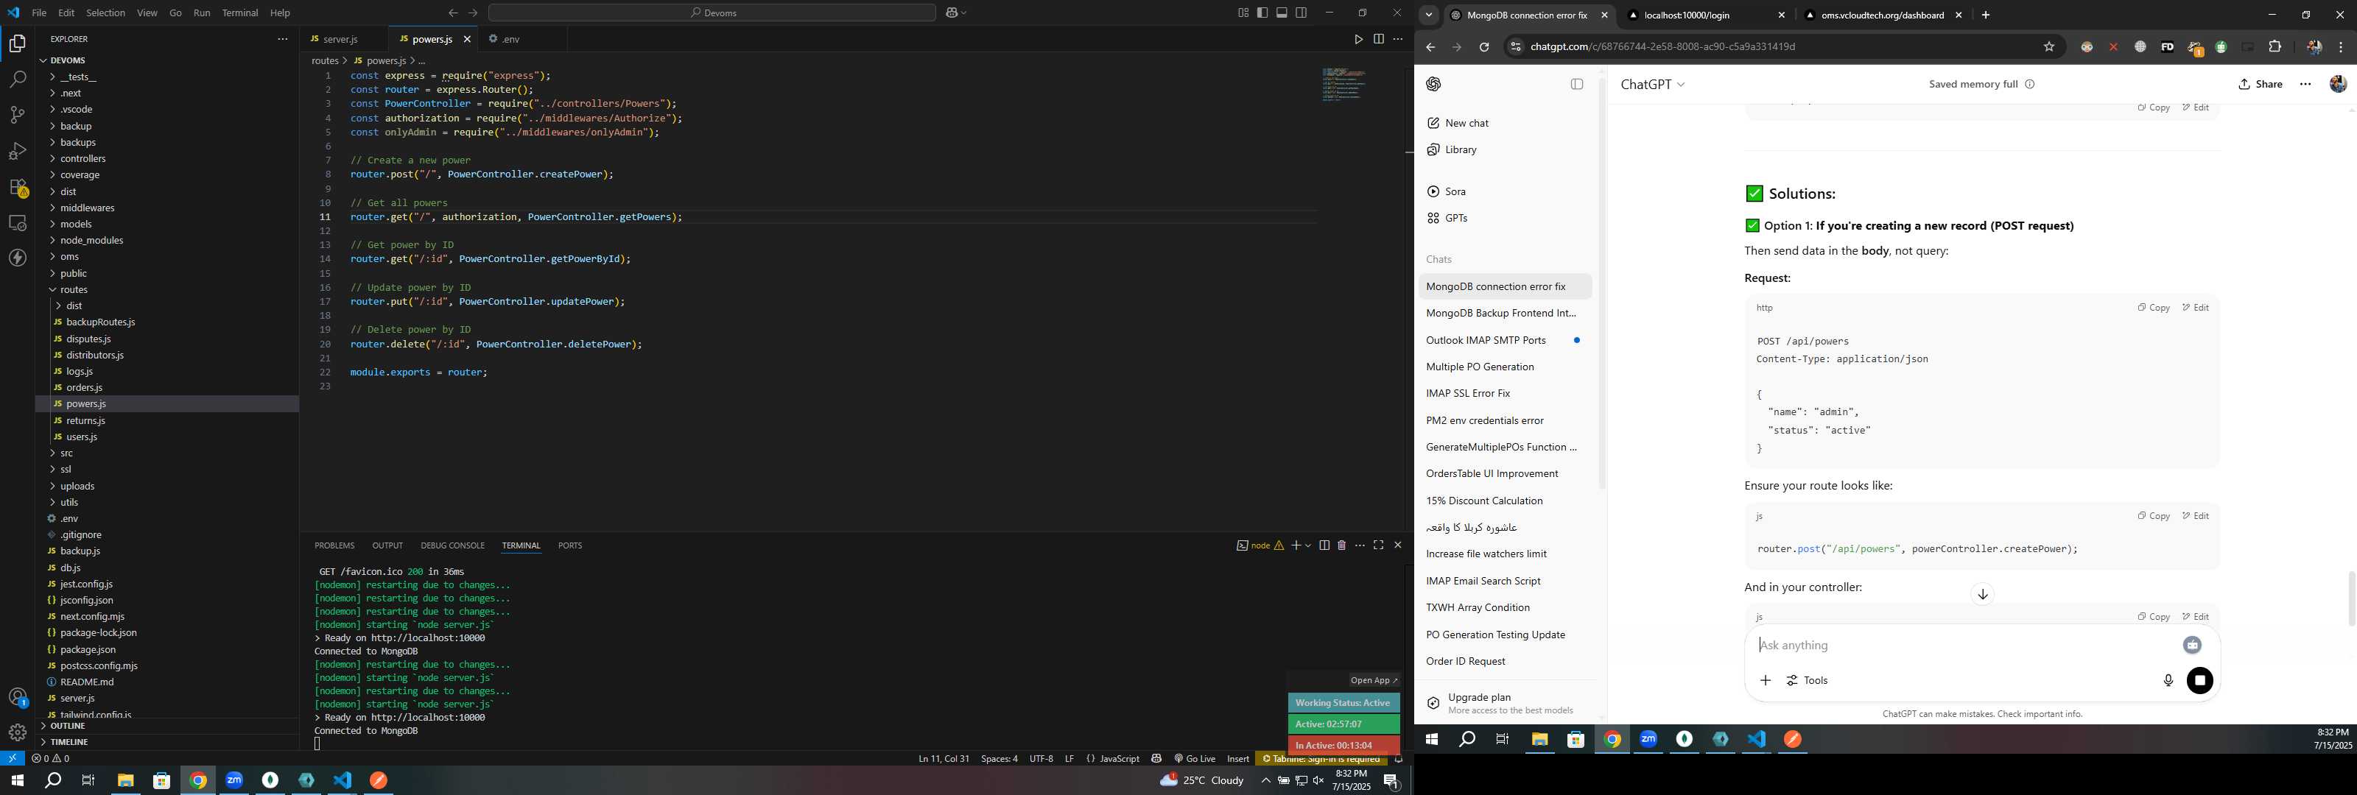Open Copilot chat icon in VS Code title bar
2357x795 pixels.
(x=952, y=13)
